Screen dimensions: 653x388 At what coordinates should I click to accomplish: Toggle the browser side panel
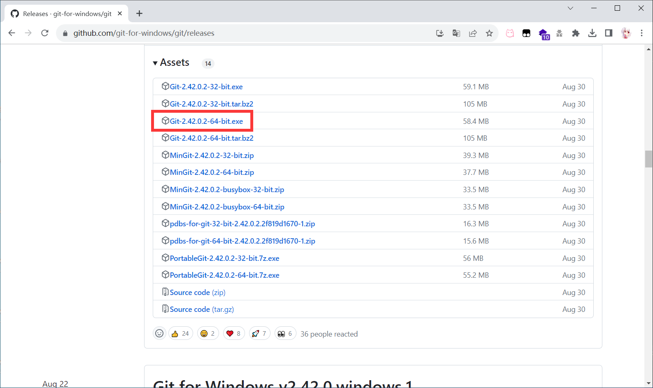coord(609,33)
